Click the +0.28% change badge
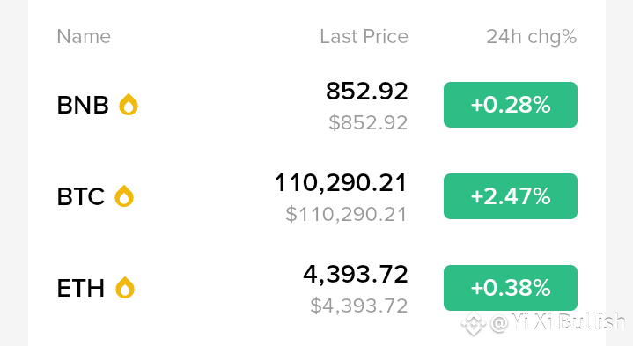Image resolution: width=633 pixels, height=346 pixels. point(511,105)
